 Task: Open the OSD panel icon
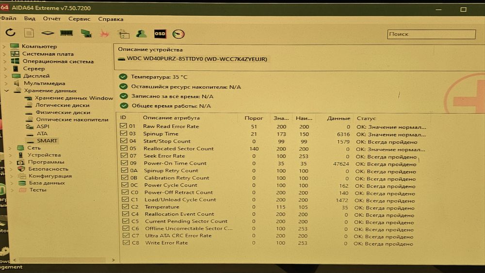click(160, 33)
